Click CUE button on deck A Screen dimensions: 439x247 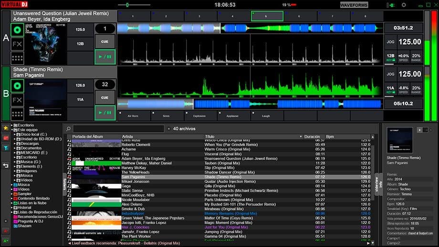[105, 41]
